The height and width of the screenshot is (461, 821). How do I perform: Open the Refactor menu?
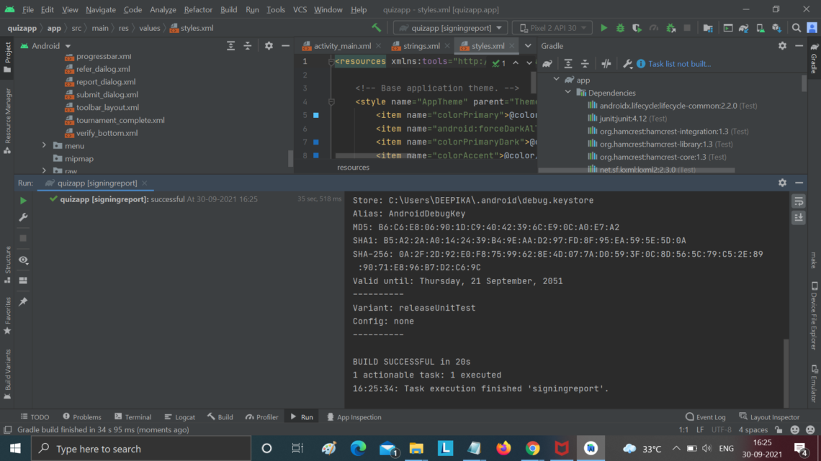tap(198, 9)
